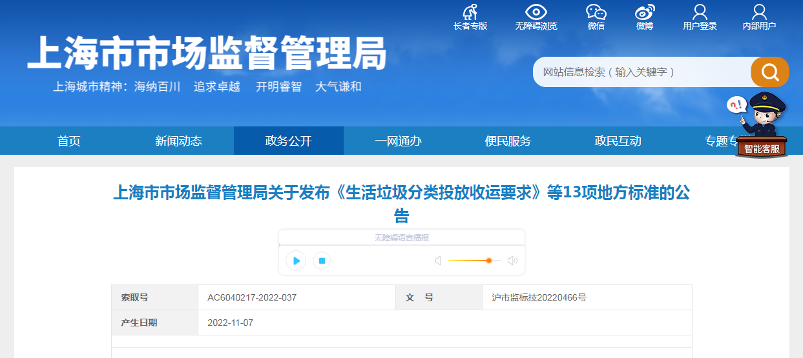This screenshot has height=358, width=803.
Task: Click the orange search magnifier button
Action: pyautogui.click(x=770, y=72)
